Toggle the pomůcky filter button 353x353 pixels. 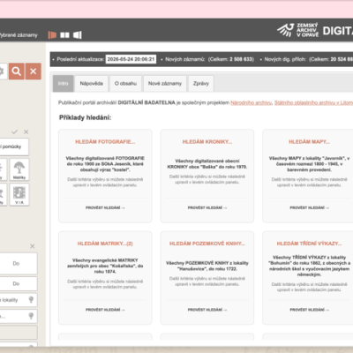14,146
